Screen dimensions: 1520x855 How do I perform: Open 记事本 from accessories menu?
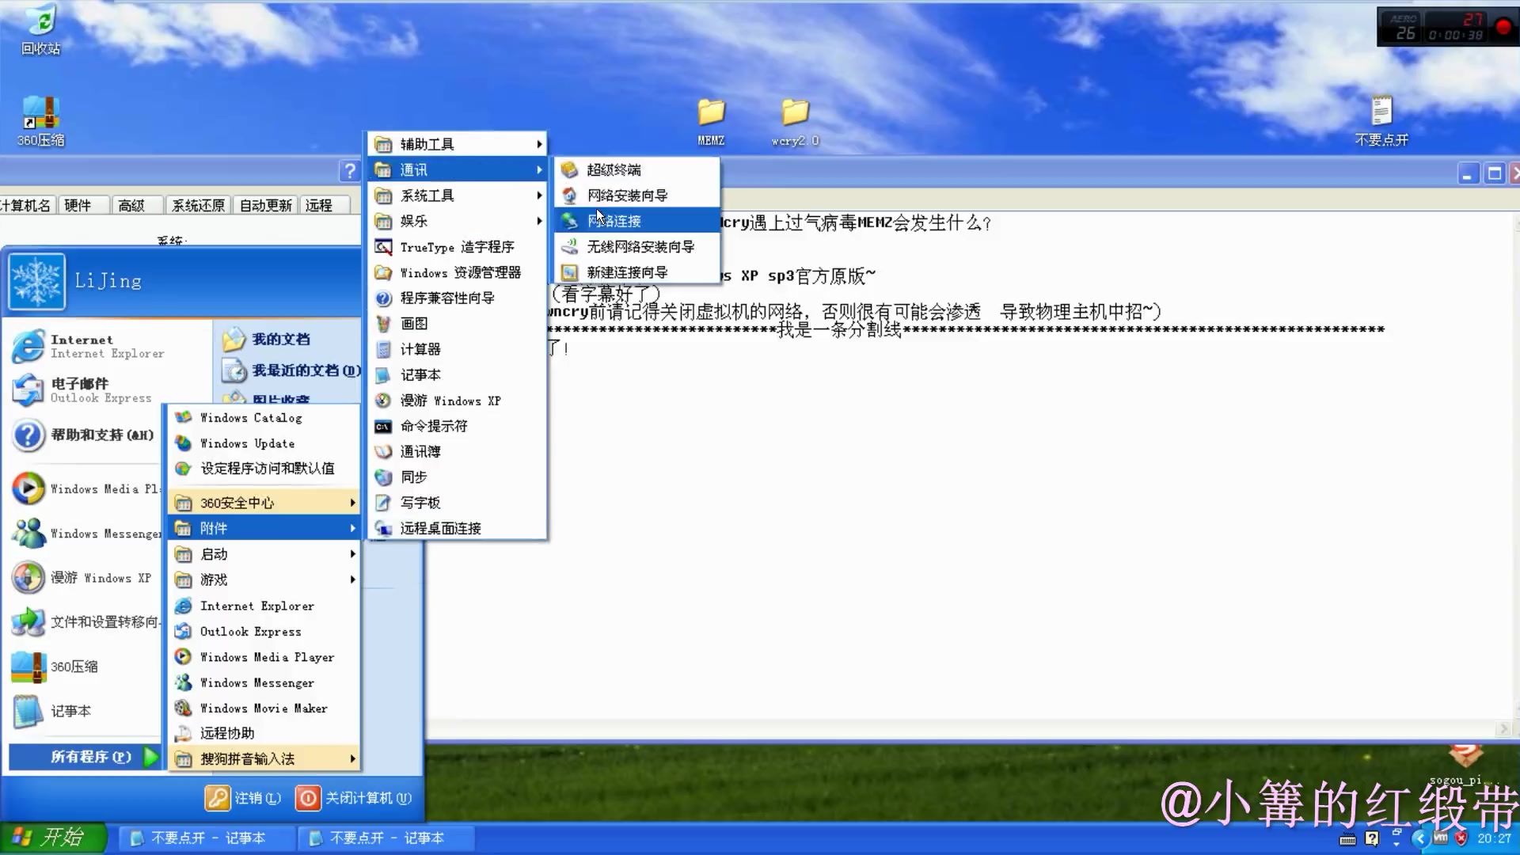click(x=458, y=374)
